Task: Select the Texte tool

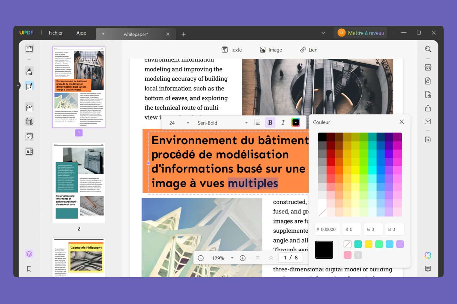Action: point(232,50)
